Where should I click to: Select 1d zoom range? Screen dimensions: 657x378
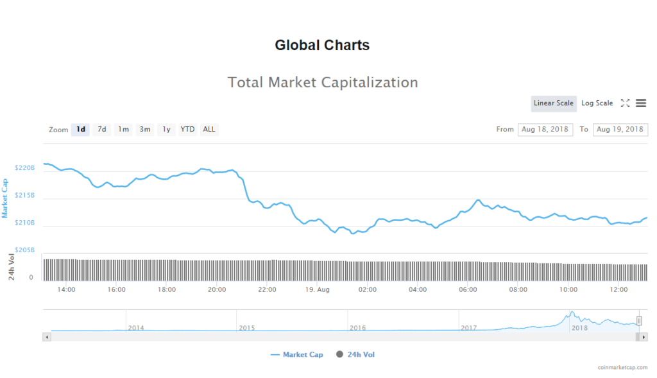[80, 130]
